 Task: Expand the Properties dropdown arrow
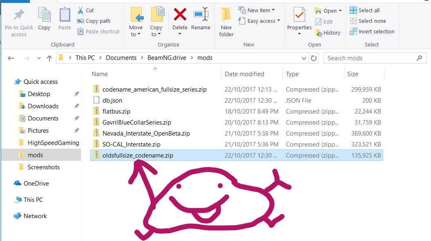pyautogui.click(x=299, y=34)
